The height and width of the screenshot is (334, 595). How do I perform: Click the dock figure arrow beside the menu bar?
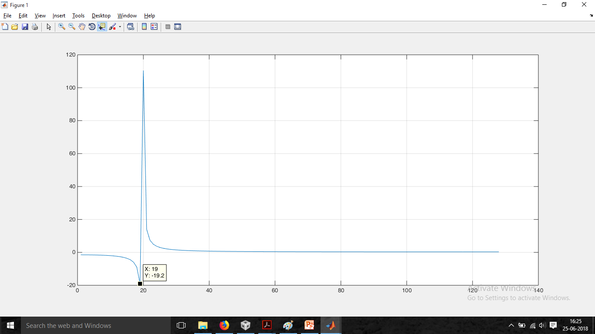tap(591, 15)
